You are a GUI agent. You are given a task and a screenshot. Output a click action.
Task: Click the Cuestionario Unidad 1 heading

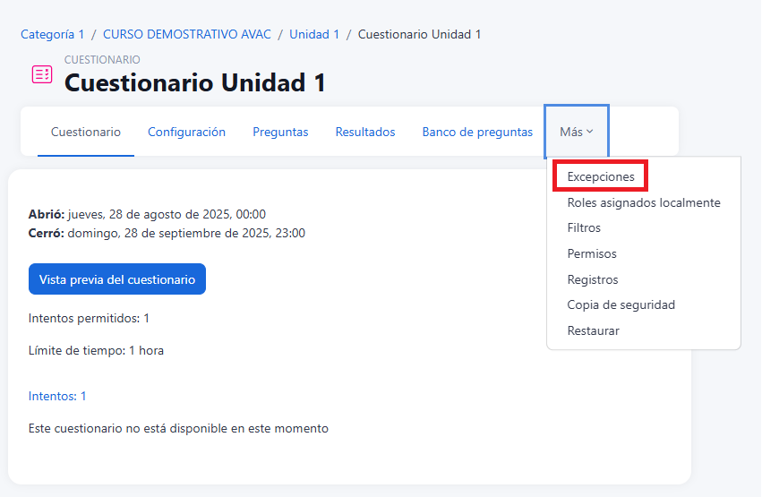point(195,82)
